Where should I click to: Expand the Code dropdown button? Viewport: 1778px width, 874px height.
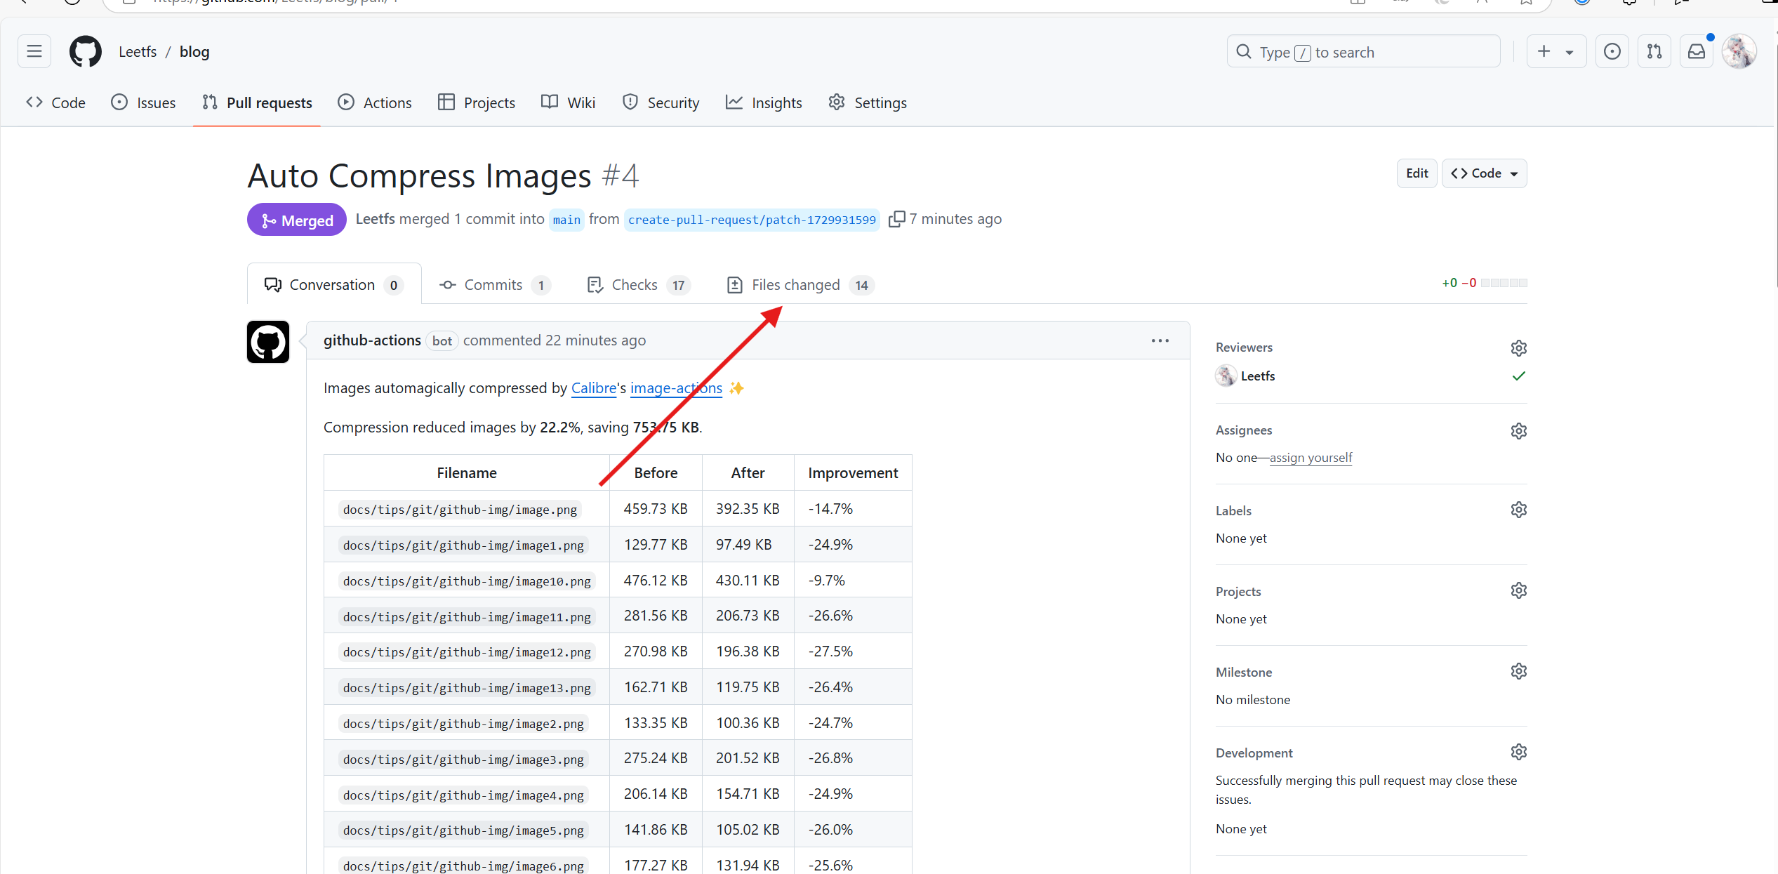tap(1484, 173)
